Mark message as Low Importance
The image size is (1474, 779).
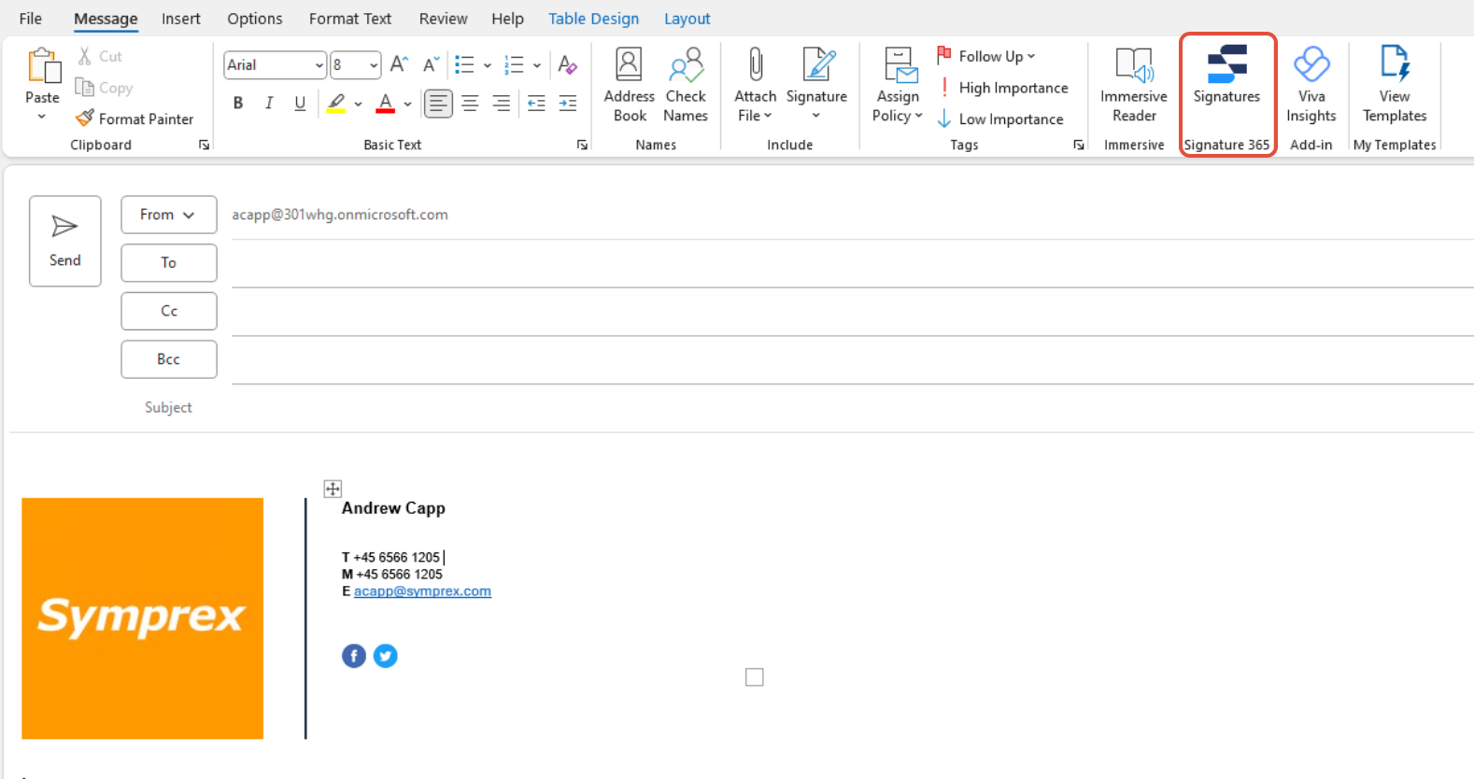[1000, 118]
